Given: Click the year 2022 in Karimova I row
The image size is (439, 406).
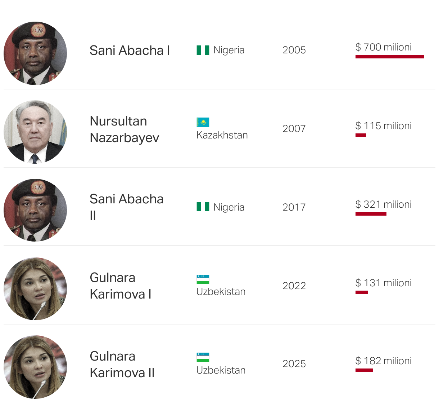Looking at the screenshot, I should (294, 286).
